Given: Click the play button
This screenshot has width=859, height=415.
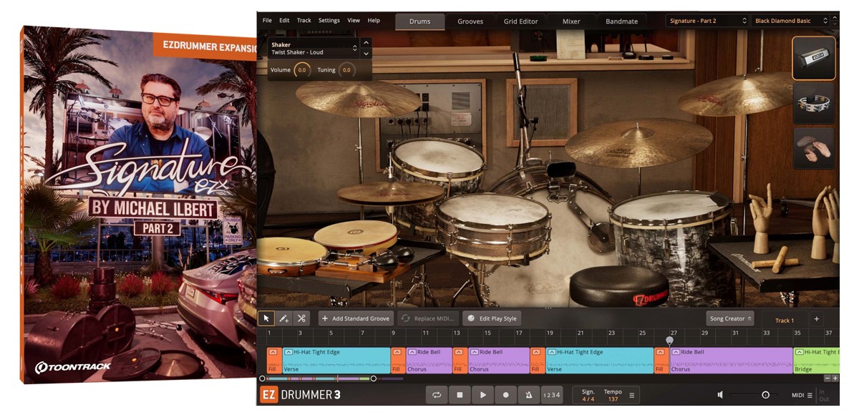Looking at the screenshot, I should 482,395.
